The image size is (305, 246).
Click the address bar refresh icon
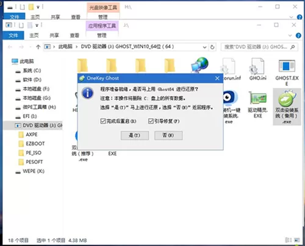212,47
